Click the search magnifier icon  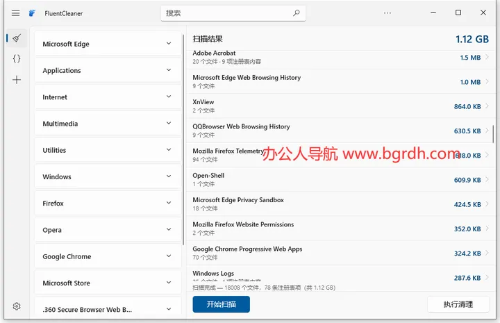click(297, 13)
